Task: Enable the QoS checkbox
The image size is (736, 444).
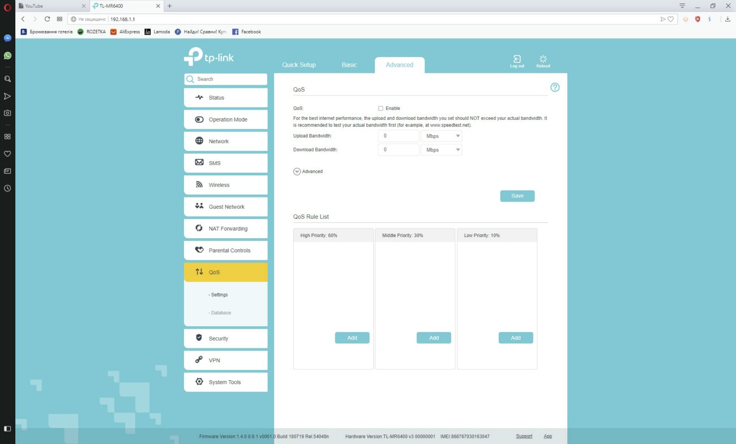Action: [380, 109]
